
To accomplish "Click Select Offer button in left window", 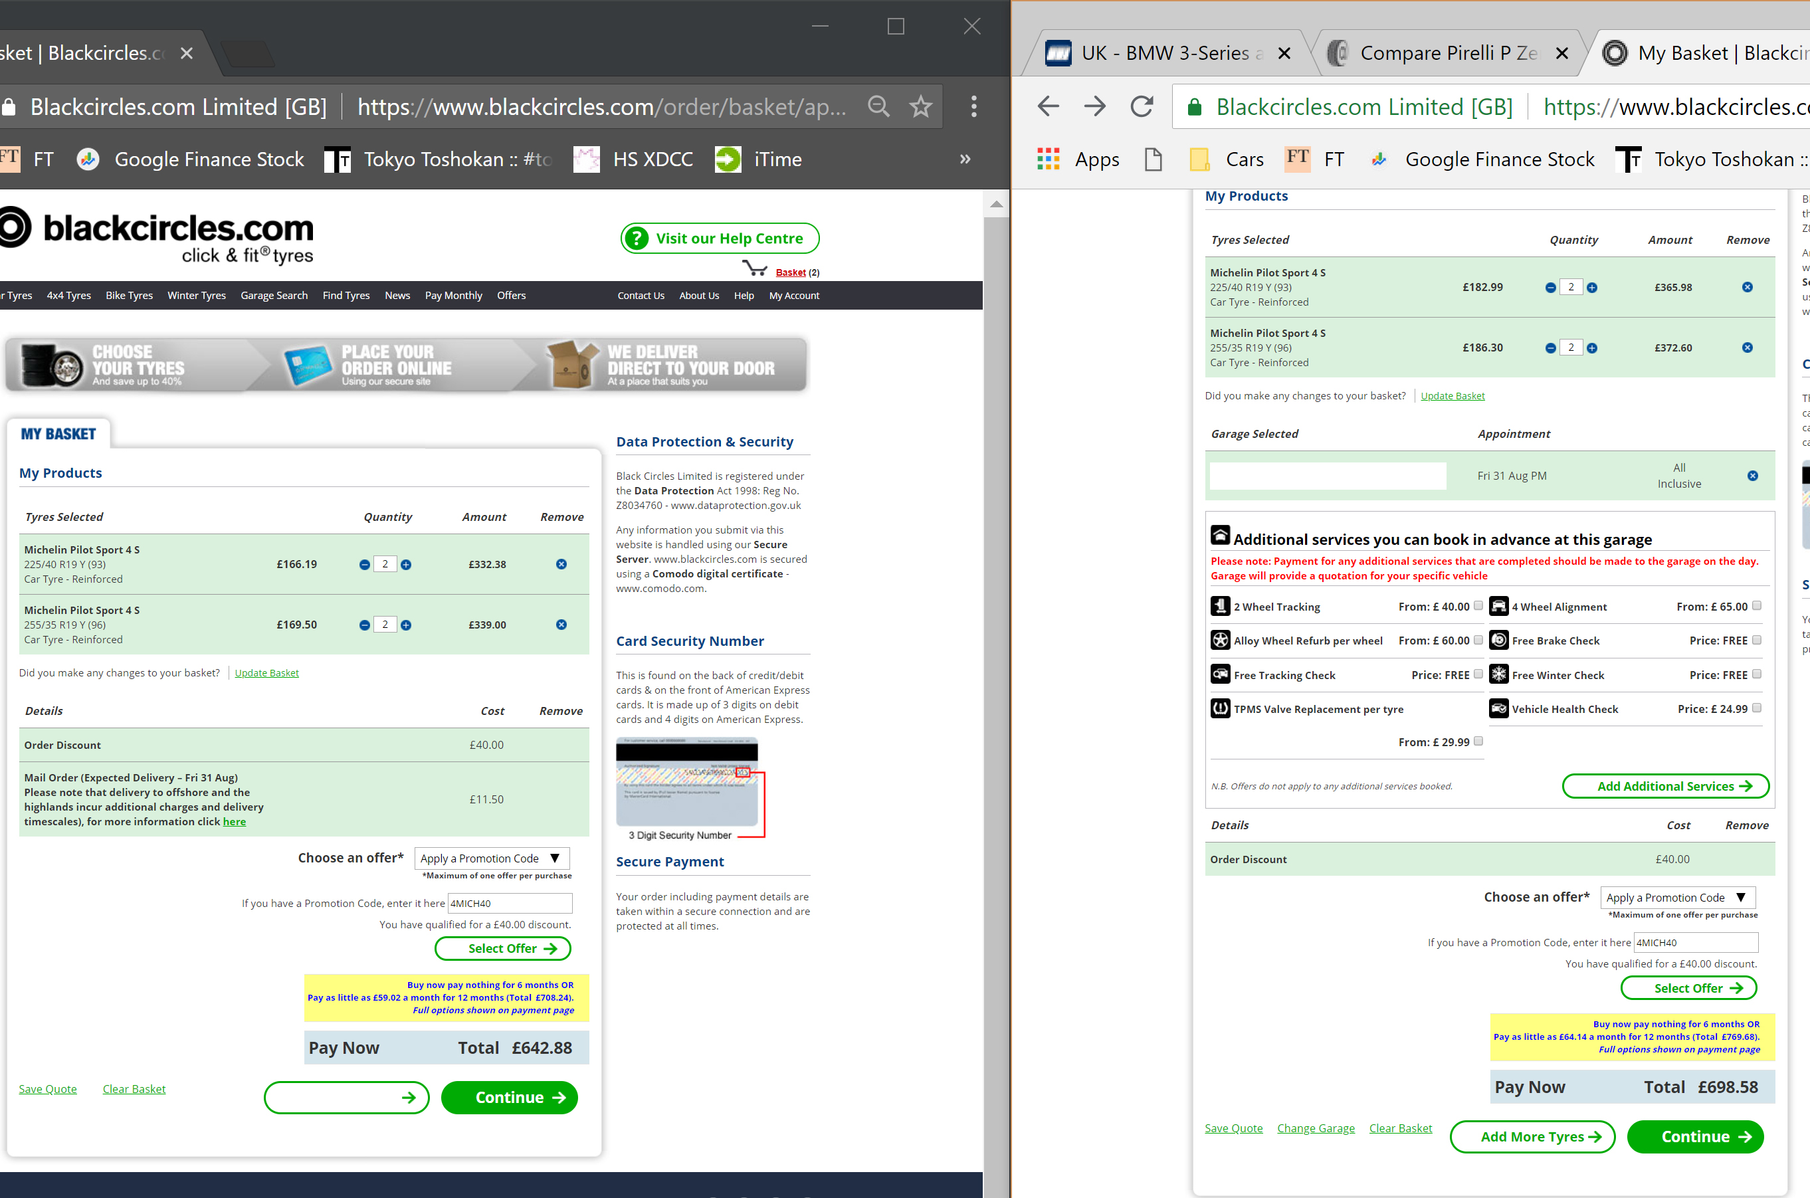I will pyautogui.click(x=503, y=949).
